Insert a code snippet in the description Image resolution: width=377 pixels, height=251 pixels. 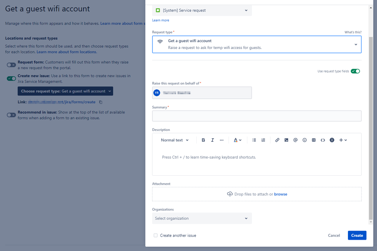pos(323,140)
